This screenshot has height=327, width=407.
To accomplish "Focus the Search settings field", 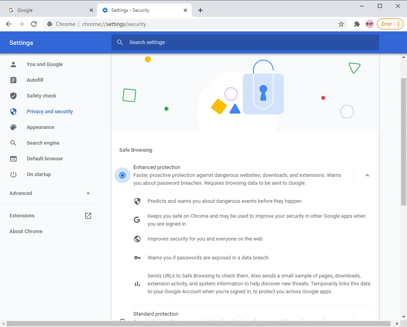I will 245,42.
